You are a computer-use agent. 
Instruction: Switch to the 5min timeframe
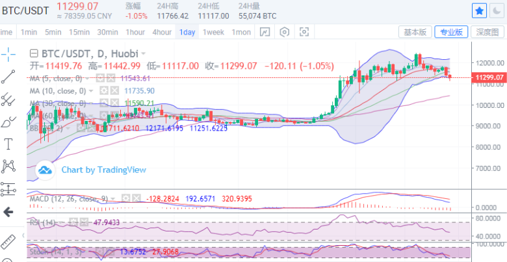(x=53, y=32)
